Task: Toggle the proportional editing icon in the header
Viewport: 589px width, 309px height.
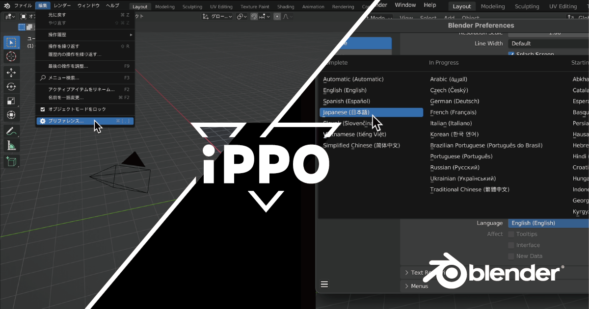Action: (277, 16)
